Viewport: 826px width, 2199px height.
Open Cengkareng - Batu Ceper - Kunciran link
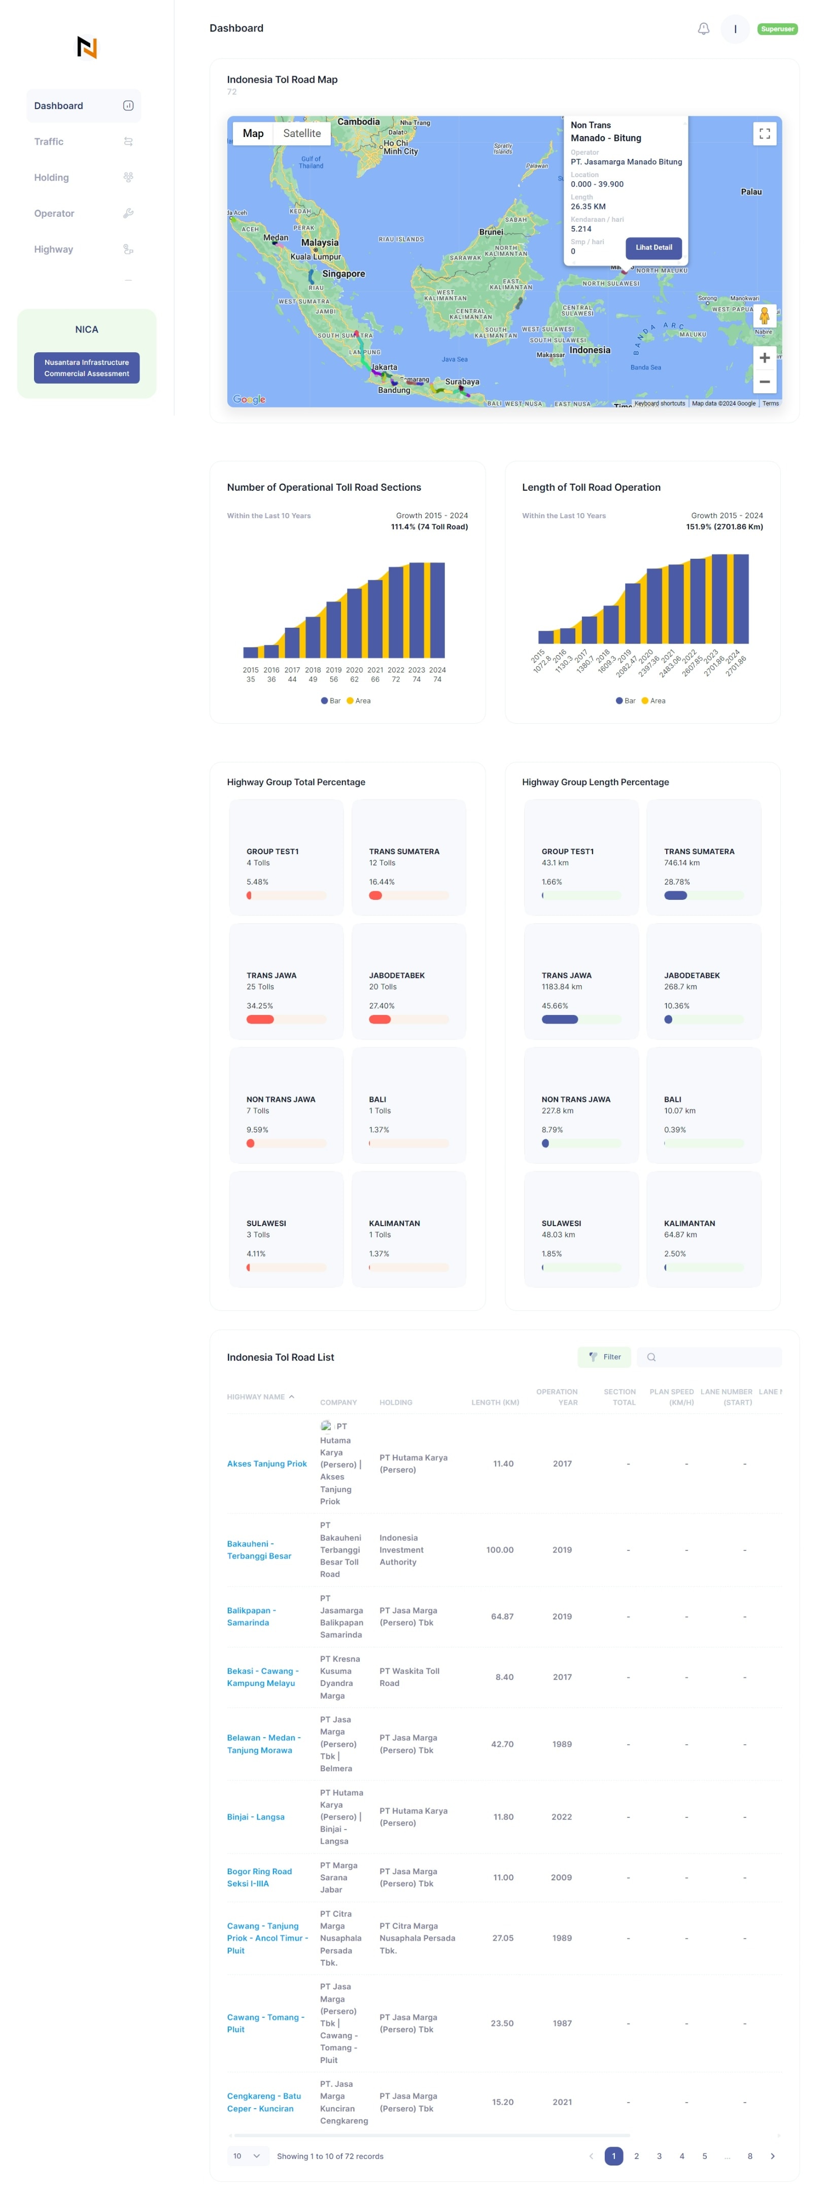pyautogui.click(x=264, y=2102)
